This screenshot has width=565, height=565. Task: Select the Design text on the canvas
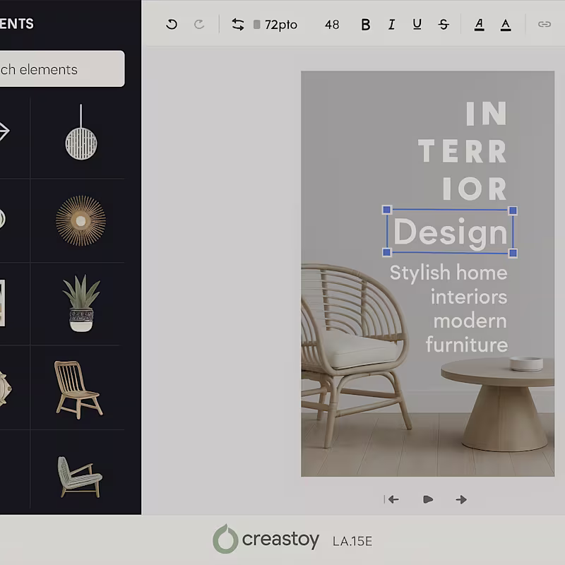tap(450, 232)
